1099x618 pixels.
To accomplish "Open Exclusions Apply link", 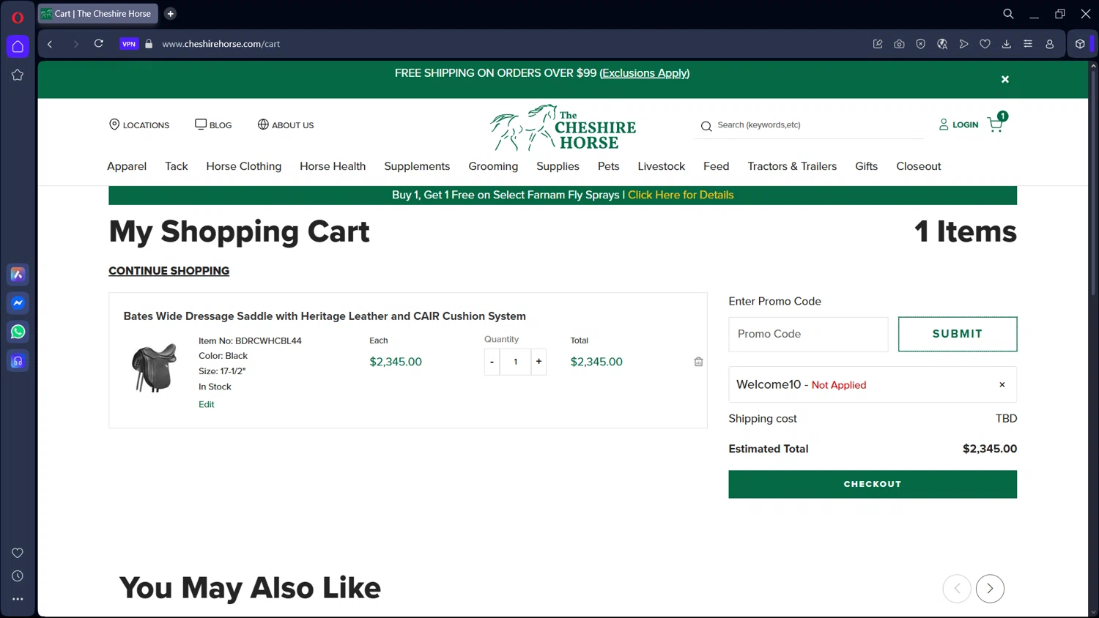I will 645,73.
